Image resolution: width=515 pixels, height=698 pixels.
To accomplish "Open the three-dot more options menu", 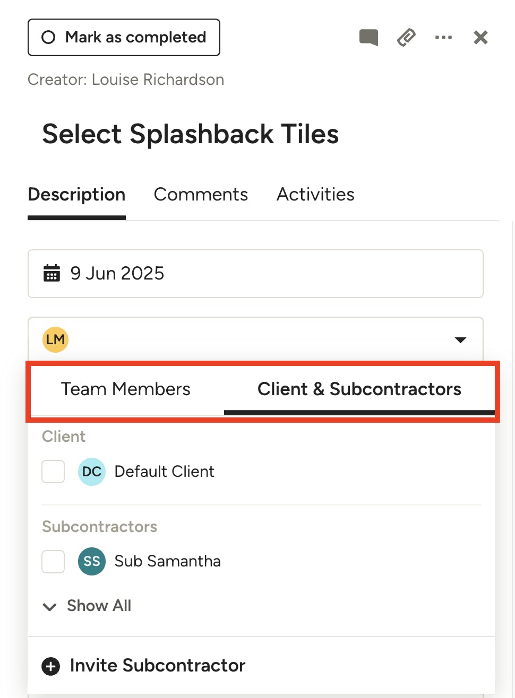I will [443, 38].
